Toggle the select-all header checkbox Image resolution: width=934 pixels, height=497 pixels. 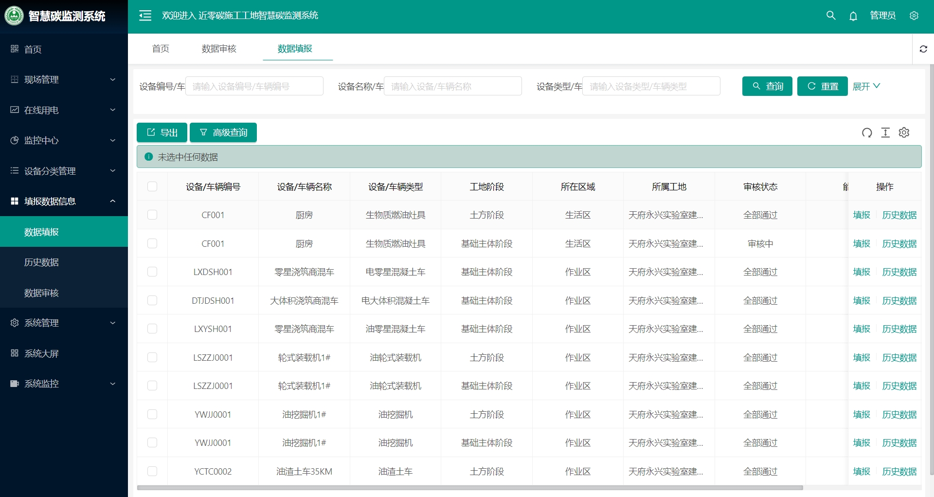(x=152, y=186)
